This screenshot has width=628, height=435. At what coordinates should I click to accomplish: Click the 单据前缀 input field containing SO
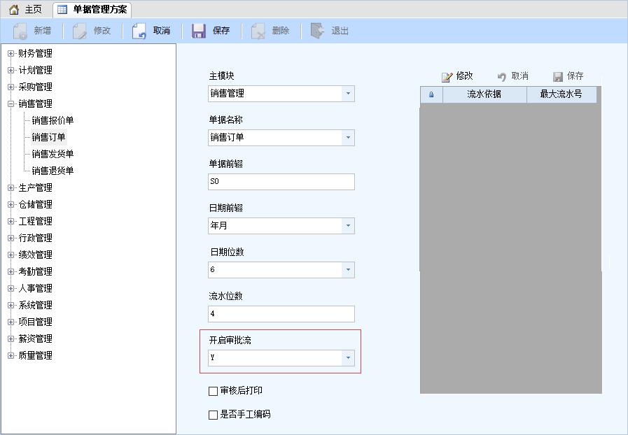point(280,181)
